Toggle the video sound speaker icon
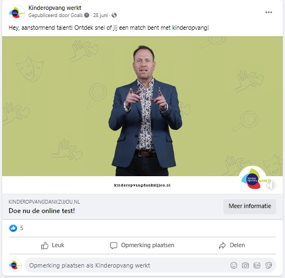 click(x=270, y=186)
